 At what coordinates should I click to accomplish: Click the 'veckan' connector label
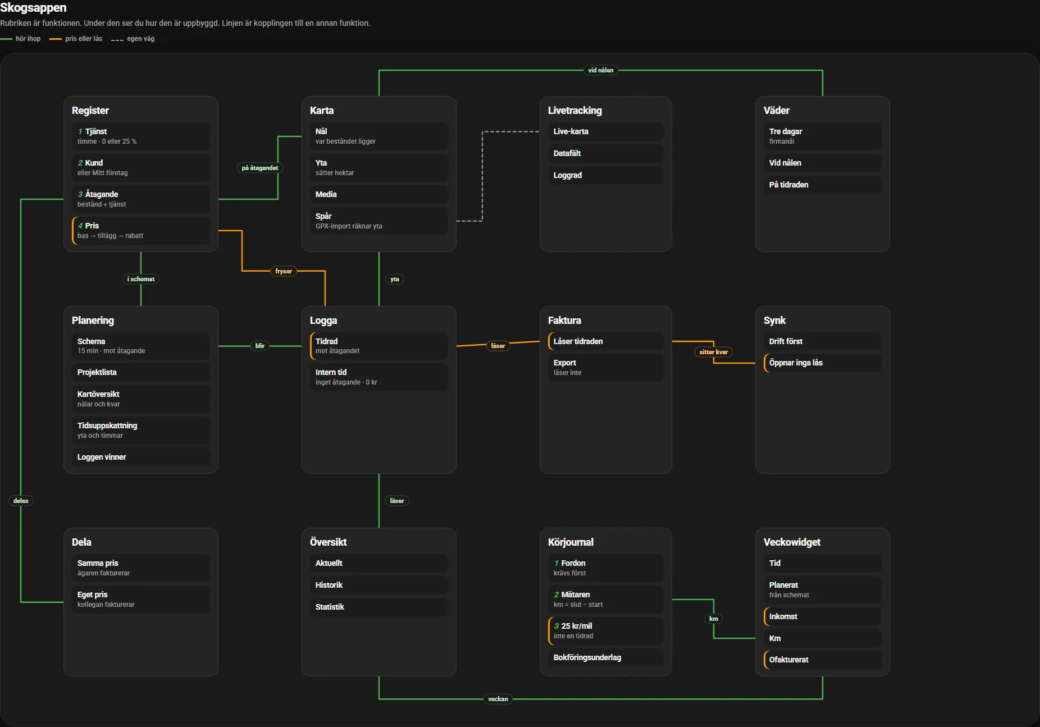tap(498, 699)
